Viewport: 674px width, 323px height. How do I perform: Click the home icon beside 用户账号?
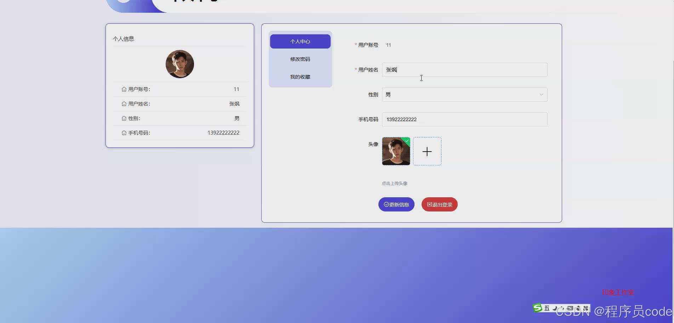click(x=124, y=89)
